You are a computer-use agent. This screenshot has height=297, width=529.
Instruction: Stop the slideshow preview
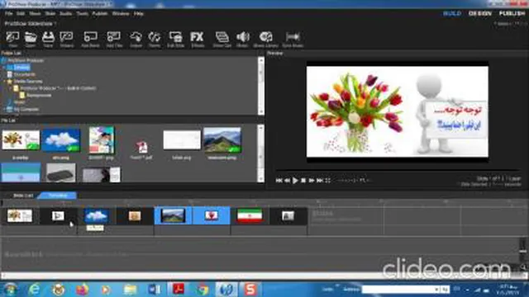pos(303,181)
